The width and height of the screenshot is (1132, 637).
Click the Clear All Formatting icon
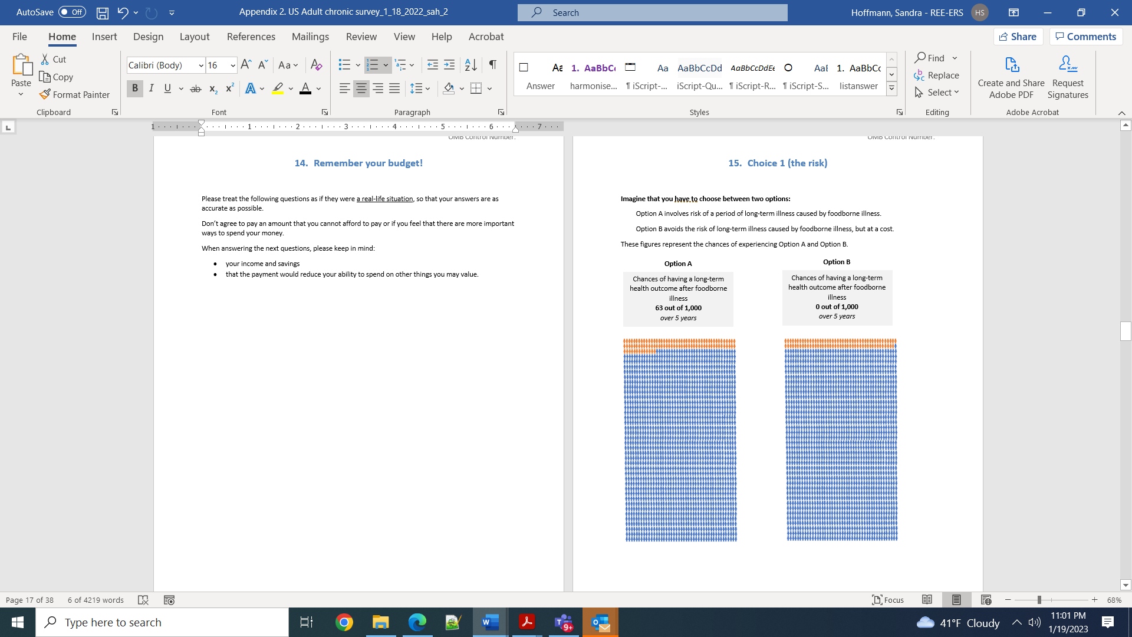pyautogui.click(x=316, y=64)
